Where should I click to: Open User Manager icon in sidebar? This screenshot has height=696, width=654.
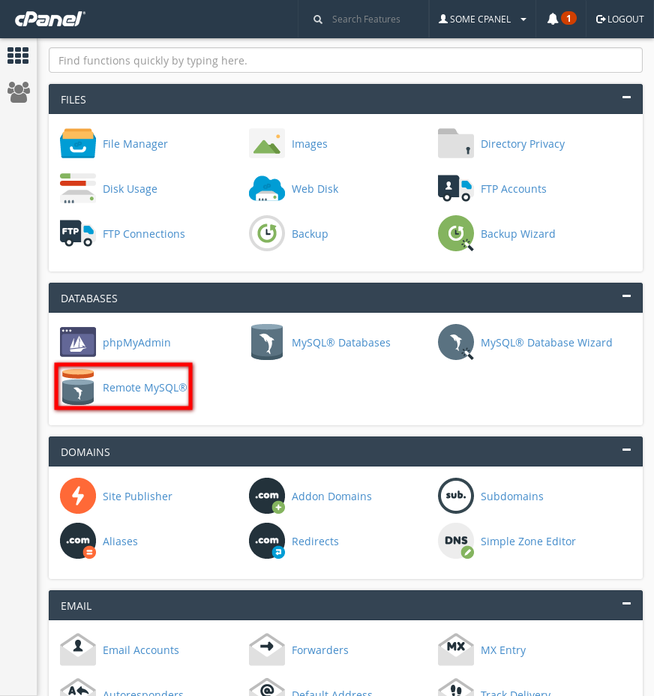[x=18, y=92]
